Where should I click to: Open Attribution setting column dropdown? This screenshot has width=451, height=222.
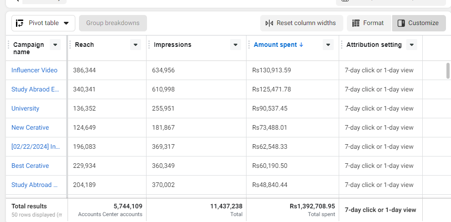coord(412,45)
